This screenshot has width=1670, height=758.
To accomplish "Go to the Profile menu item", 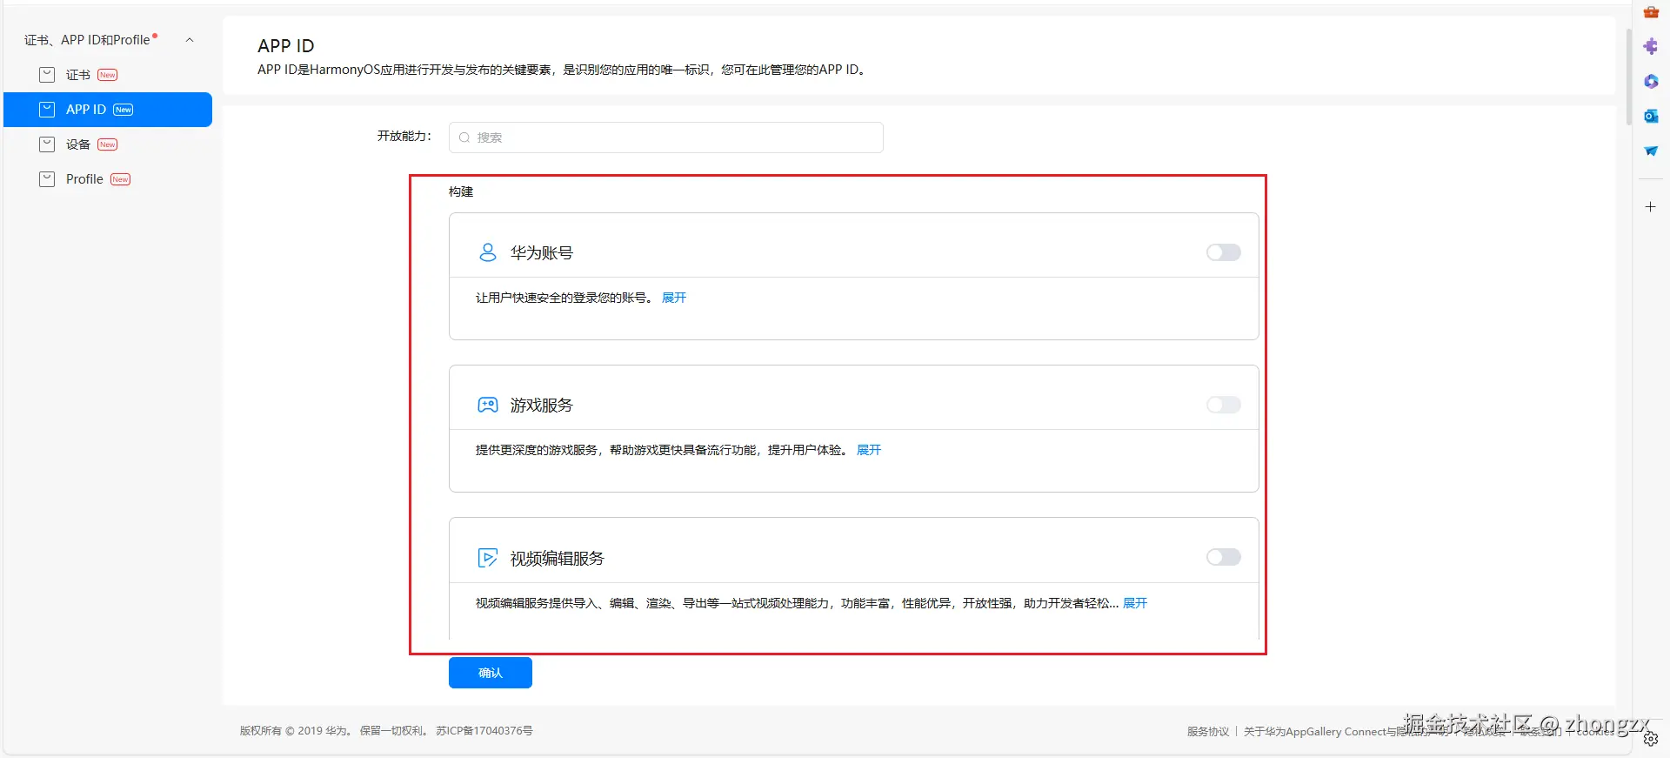I will (x=108, y=179).
